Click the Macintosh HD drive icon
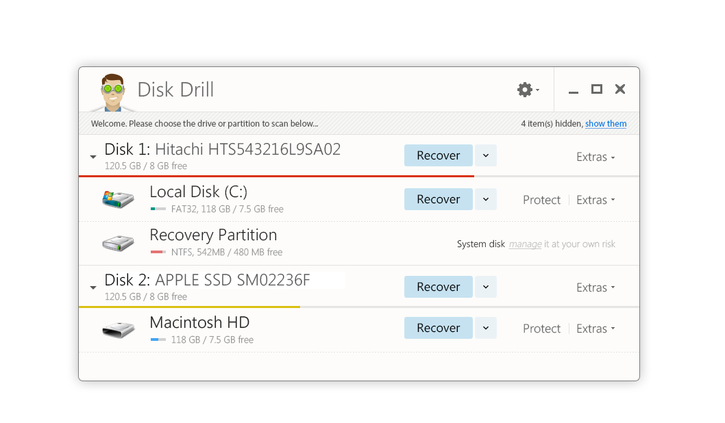 coord(118,329)
